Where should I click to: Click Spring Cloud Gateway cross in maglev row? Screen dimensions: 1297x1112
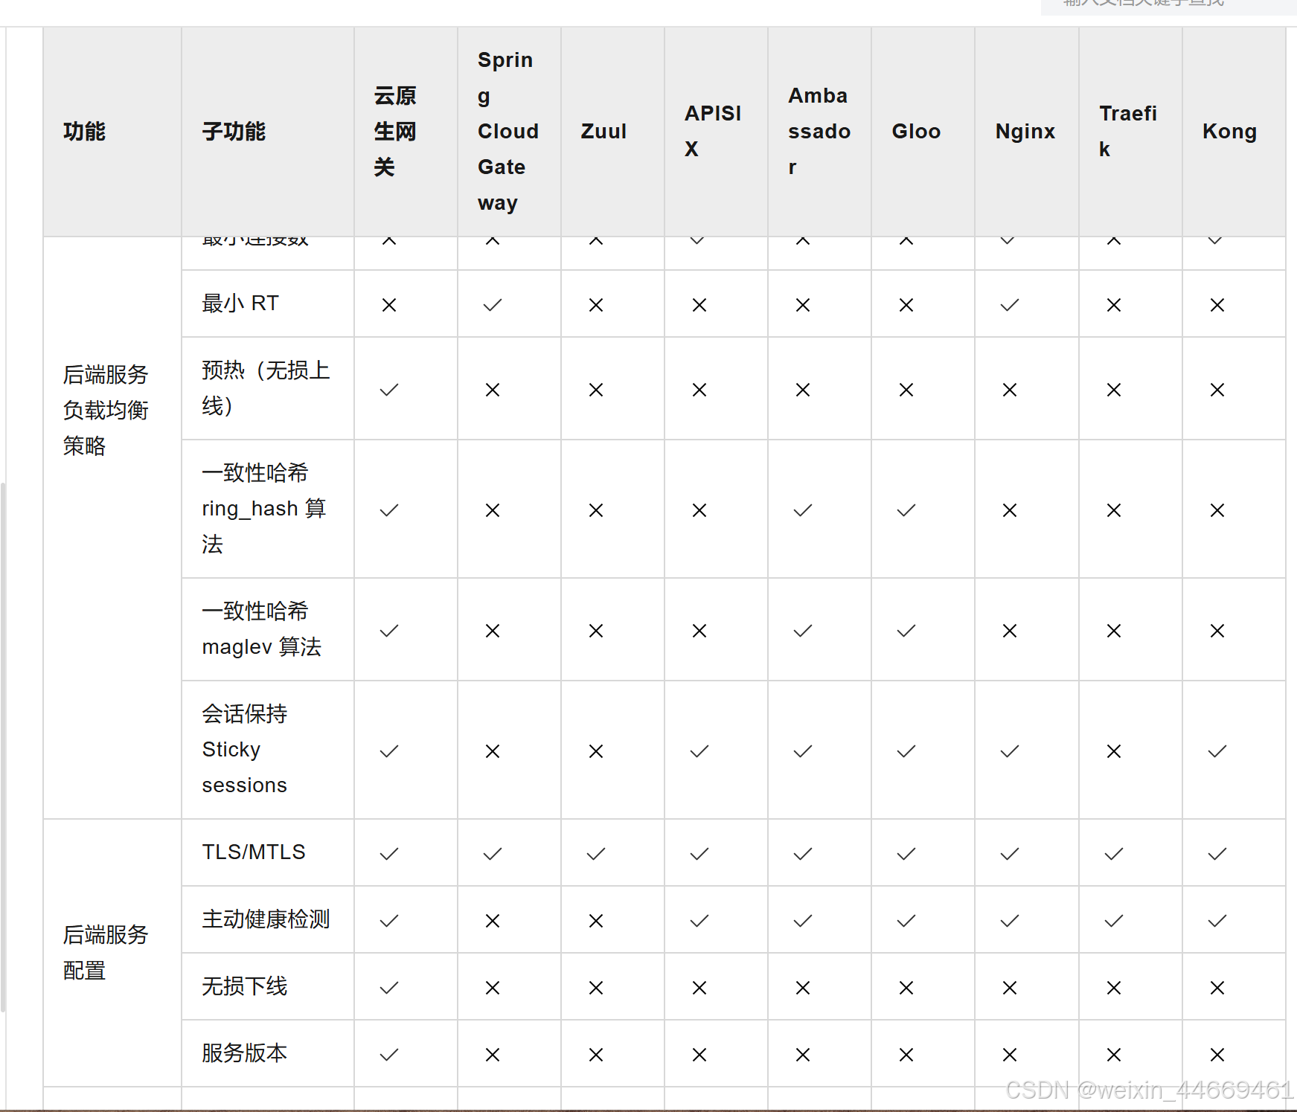pos(493,631)
